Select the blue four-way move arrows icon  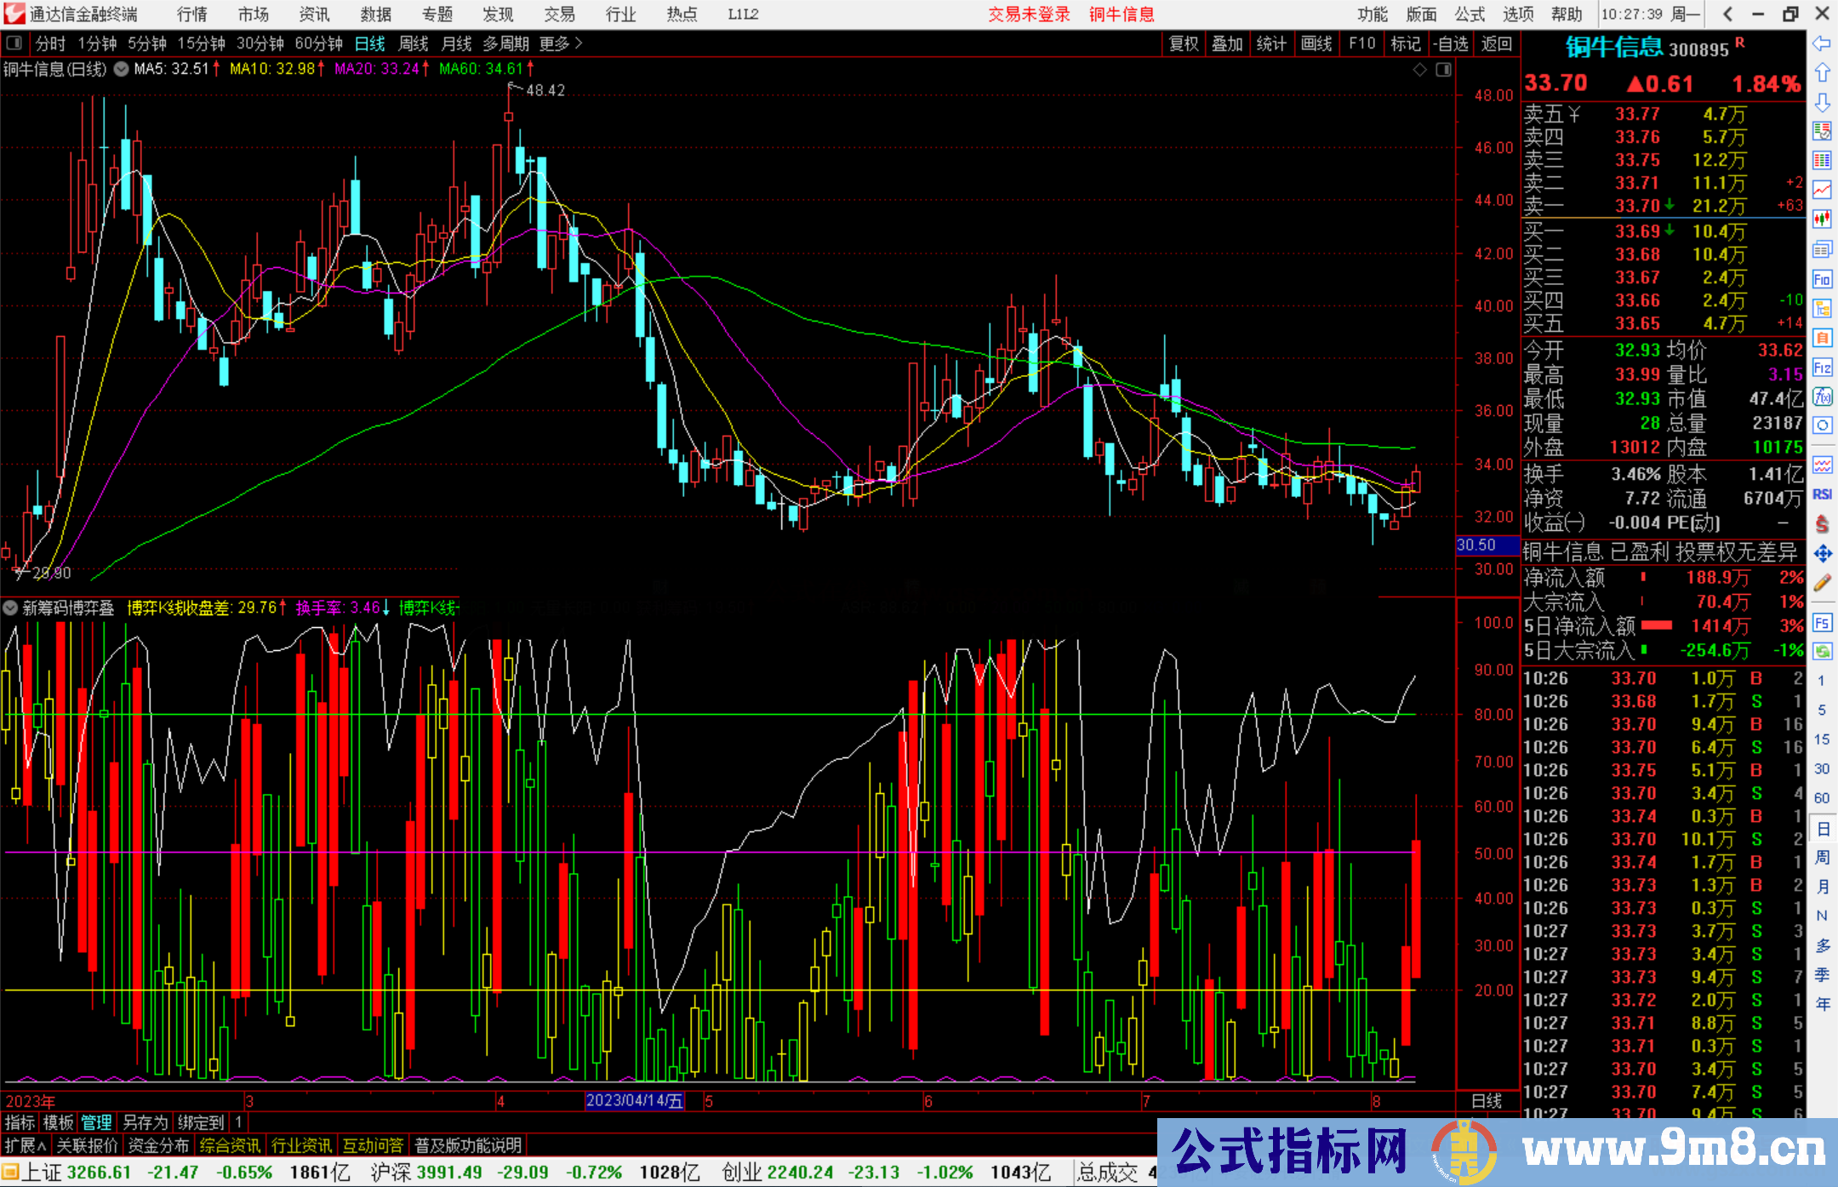(x=1822, y=554)
